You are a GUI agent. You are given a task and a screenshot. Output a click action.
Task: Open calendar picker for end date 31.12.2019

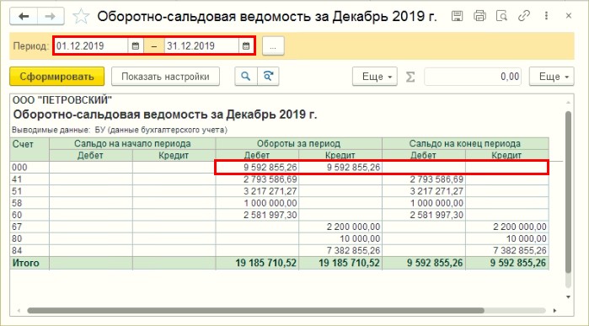pos(246,45)
